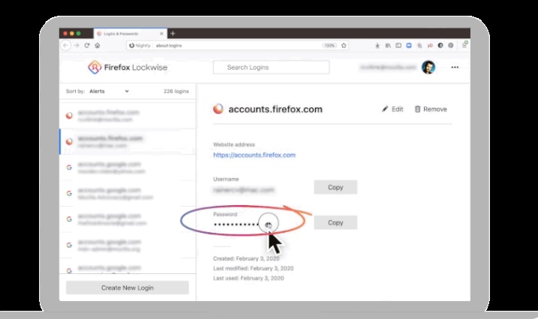Click the Last modified: February 3, 2020 text
This screenshot has height=319, width=538.
[x=253, y=268]
